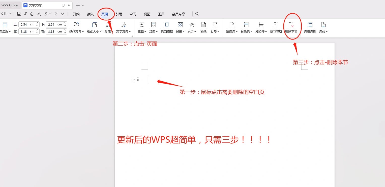Open the 文件 menu

[5, 14]
